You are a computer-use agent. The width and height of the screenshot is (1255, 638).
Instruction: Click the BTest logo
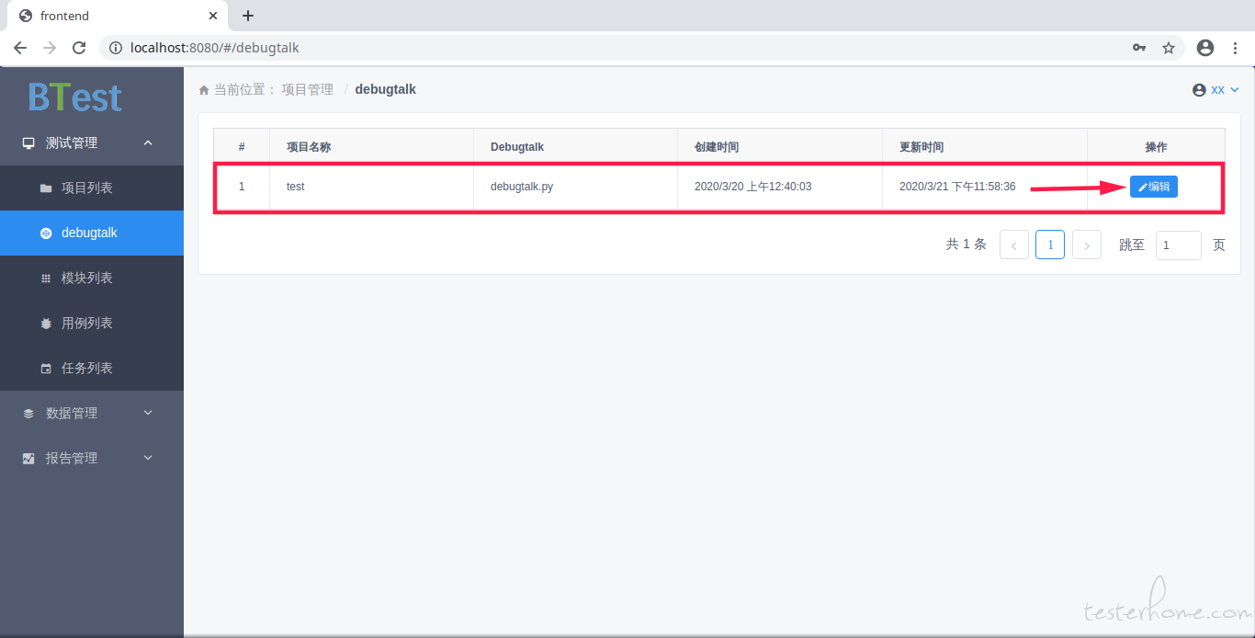click(x=75, y=97)
